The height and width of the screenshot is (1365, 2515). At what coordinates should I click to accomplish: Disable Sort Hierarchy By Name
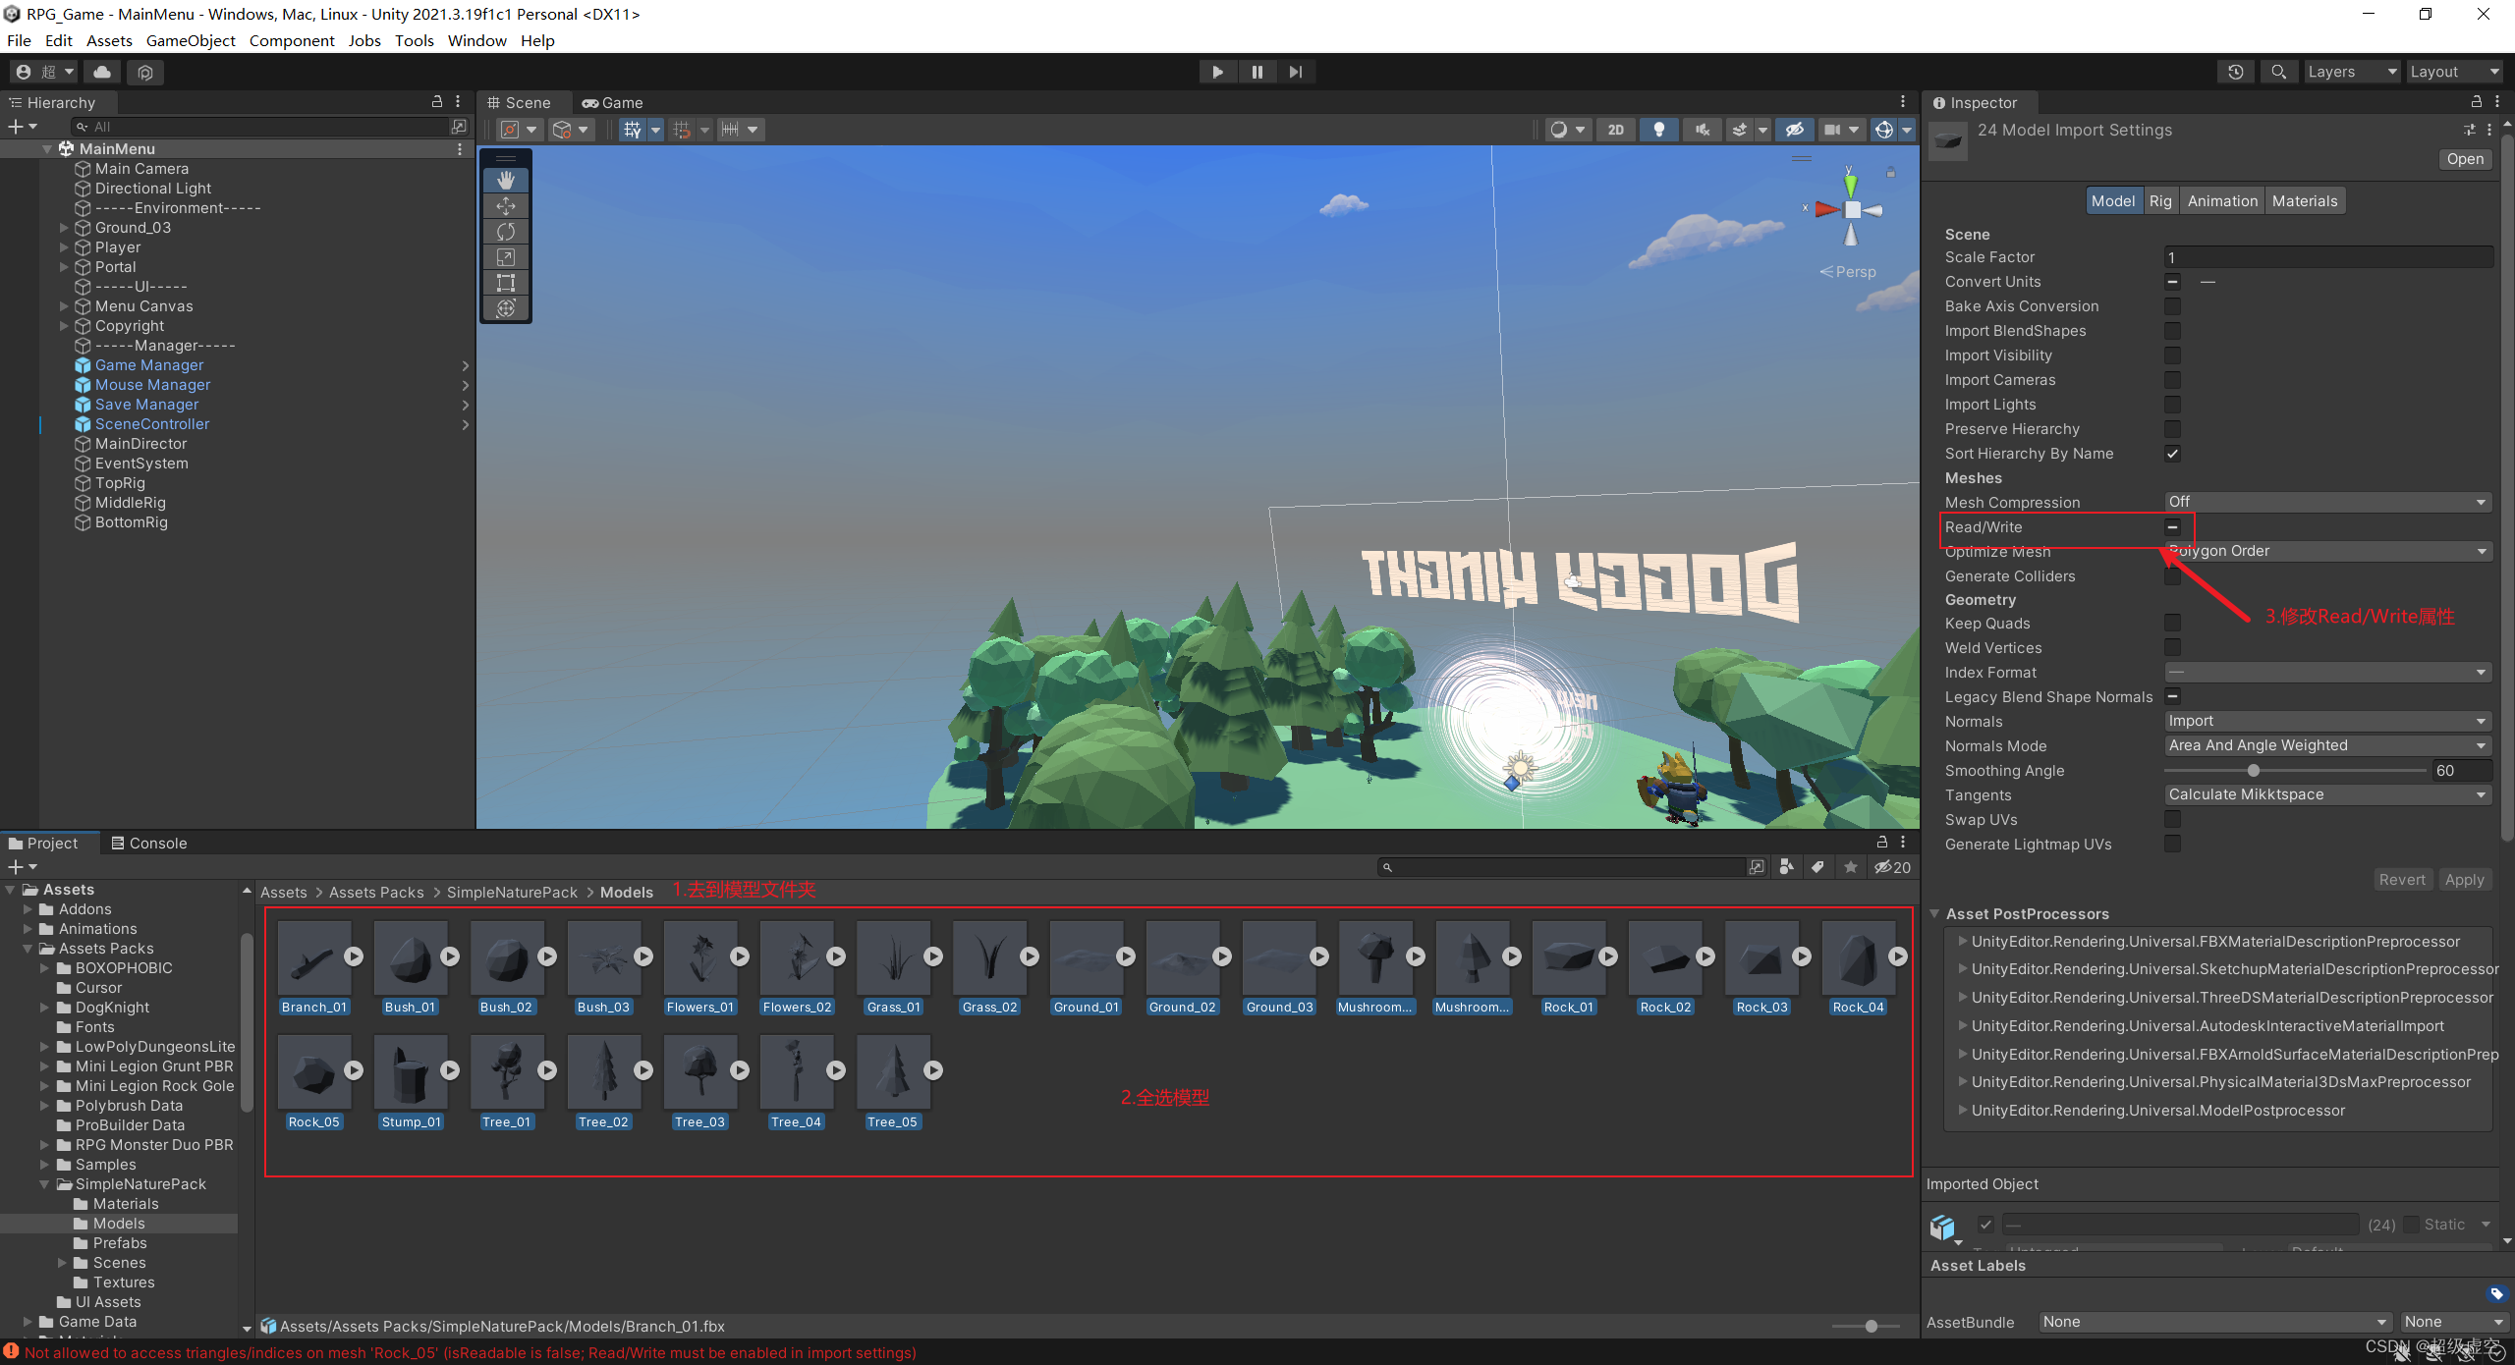(2172, 453)
